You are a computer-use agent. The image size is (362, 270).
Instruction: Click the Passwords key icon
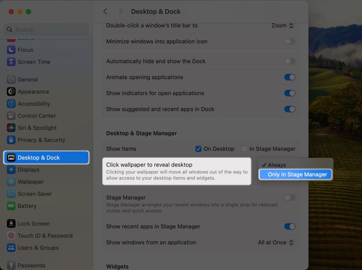point(11,265)
